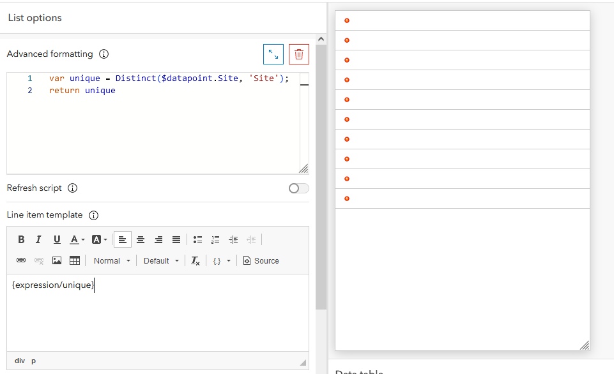Delete the advanced formatting expression
The width and height of the screenshot is (614, 374).
299,54
